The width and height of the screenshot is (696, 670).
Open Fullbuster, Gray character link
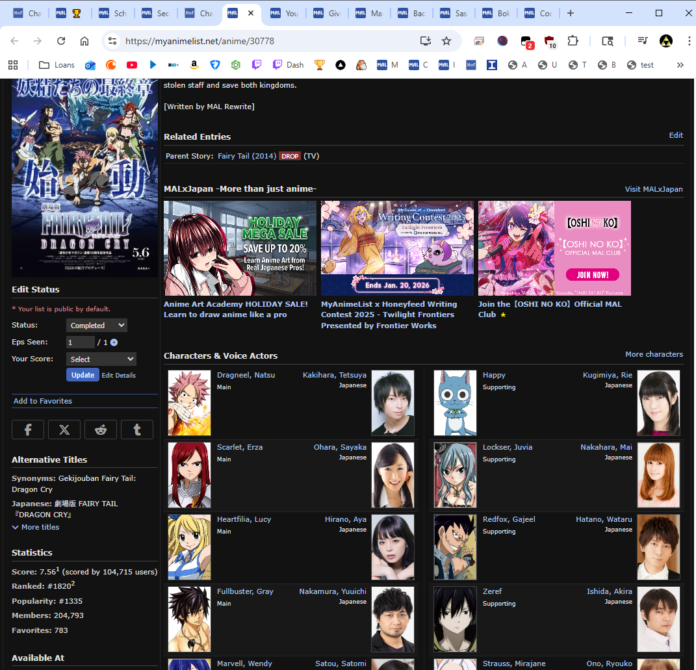245,591
